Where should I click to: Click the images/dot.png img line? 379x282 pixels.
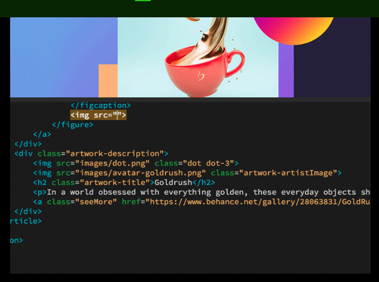136,163
